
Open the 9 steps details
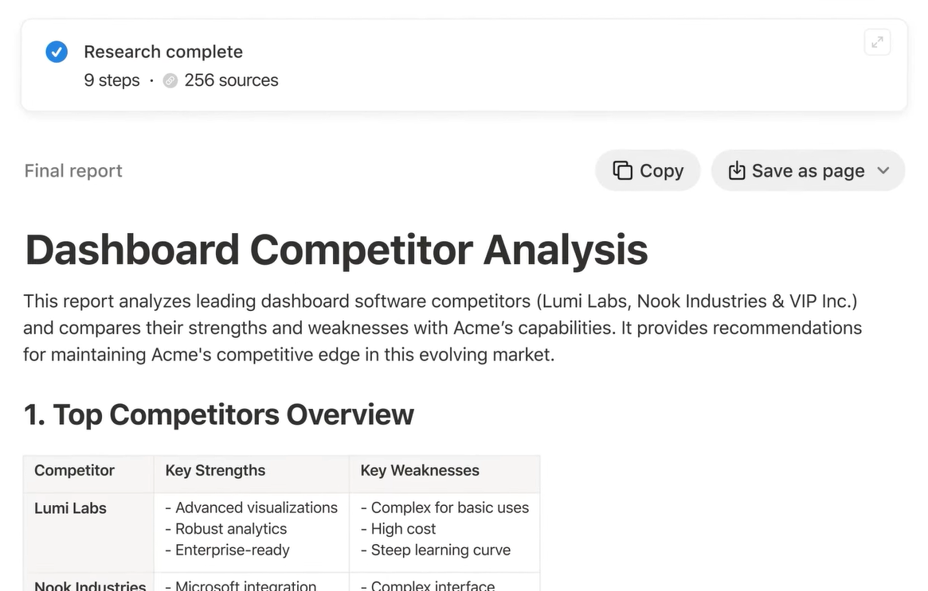pos(112,80)
